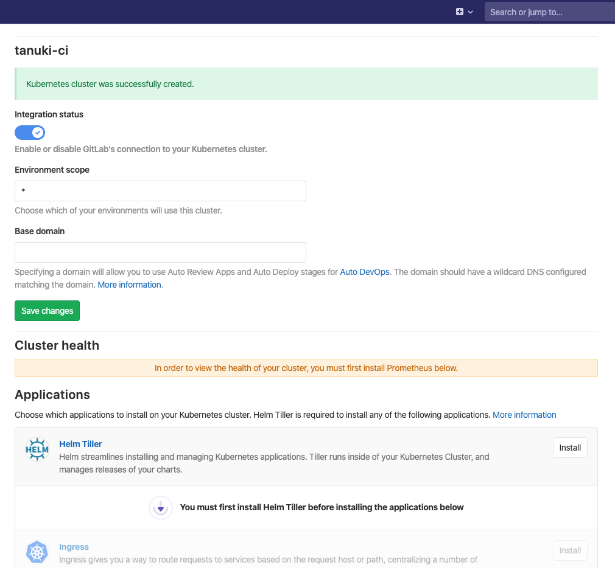Open the Helm Tiller title link
Viewport: 615px width, 568px height.
pyautogui.click(x=80, y=444)
